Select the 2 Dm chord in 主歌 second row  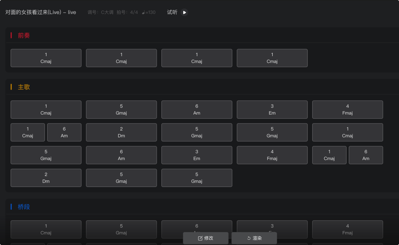(x=122, y=132)
